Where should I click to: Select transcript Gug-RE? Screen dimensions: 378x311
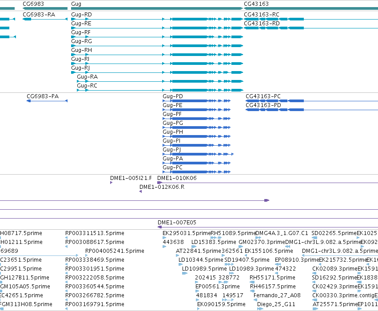click(81, 24)
